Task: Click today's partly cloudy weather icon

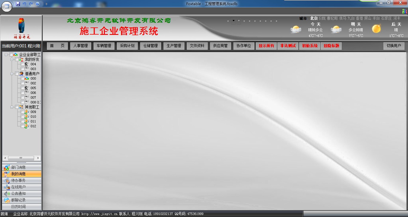Action: (x=296, y=30)
